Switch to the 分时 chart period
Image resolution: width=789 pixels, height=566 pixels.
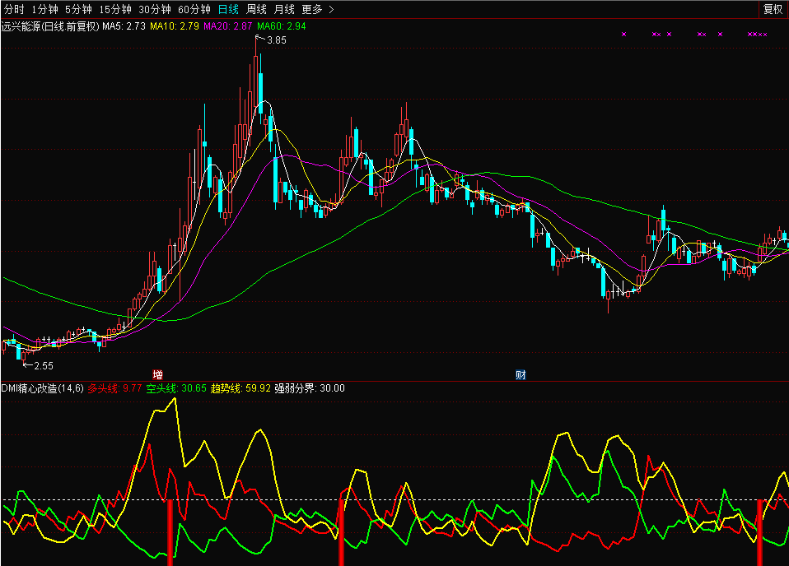click(x=14, y=9)
